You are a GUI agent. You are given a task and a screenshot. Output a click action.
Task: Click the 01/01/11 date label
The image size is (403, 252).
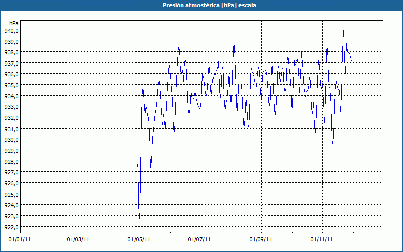click(x=20, y=240)
